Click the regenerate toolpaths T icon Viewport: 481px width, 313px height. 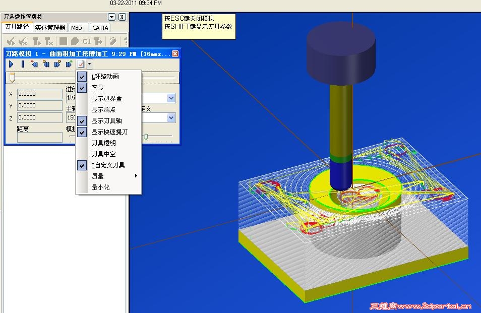point(37,41)
